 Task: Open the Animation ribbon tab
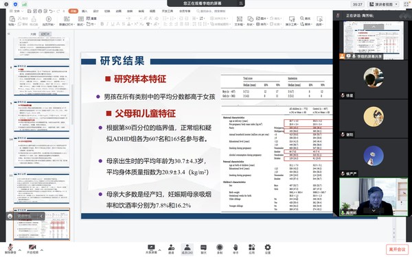(x=119, y=11)
